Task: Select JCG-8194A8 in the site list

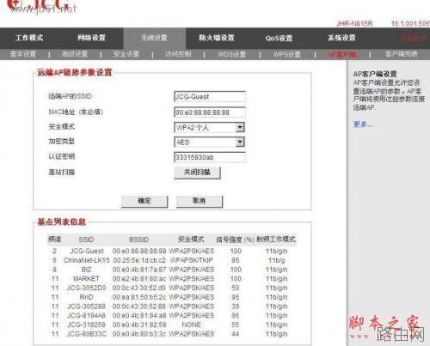Action: point(87,316)
